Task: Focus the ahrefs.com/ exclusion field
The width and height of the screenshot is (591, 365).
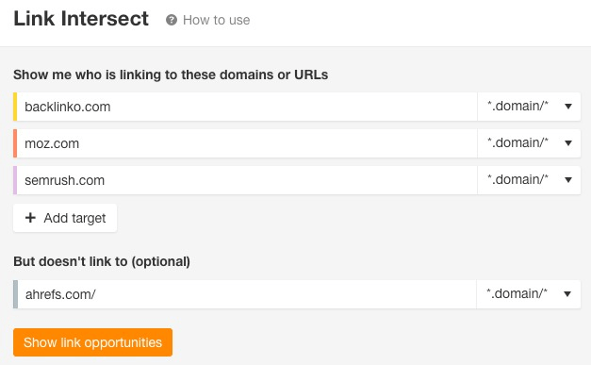Action: [x=247, y=294]
